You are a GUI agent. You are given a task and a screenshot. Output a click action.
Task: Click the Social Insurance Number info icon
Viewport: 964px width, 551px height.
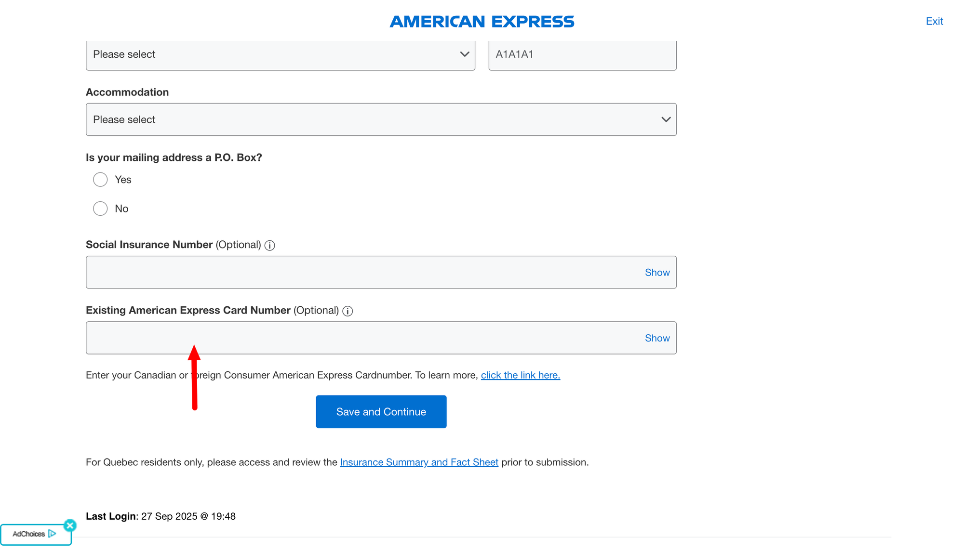tap(270, 246)
